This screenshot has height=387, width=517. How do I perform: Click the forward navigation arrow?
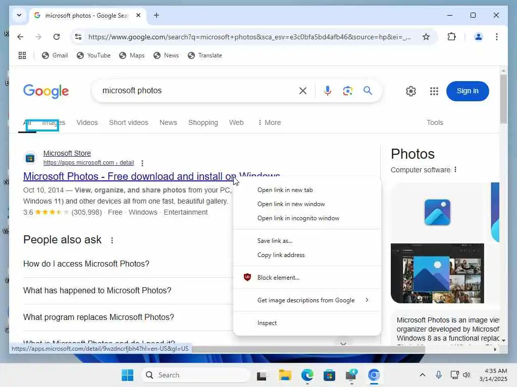click(x=38, y=37)
